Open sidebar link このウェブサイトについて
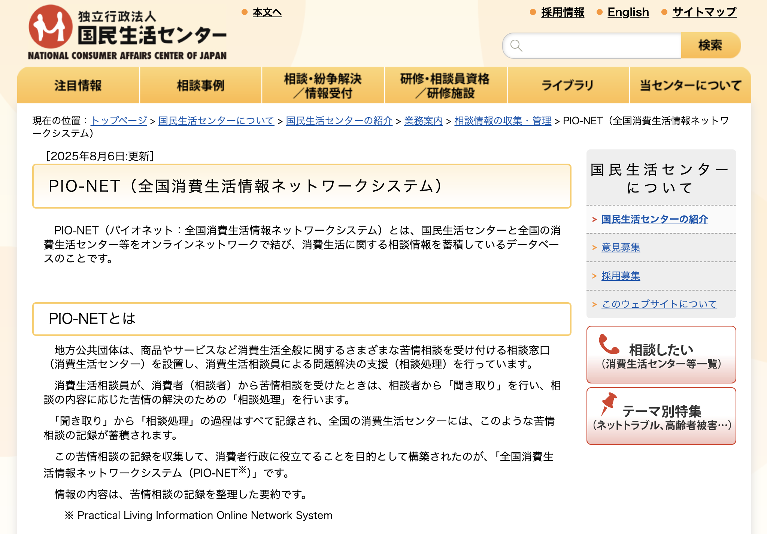Viewport: 767px width, 534px height. coord(659,304)
